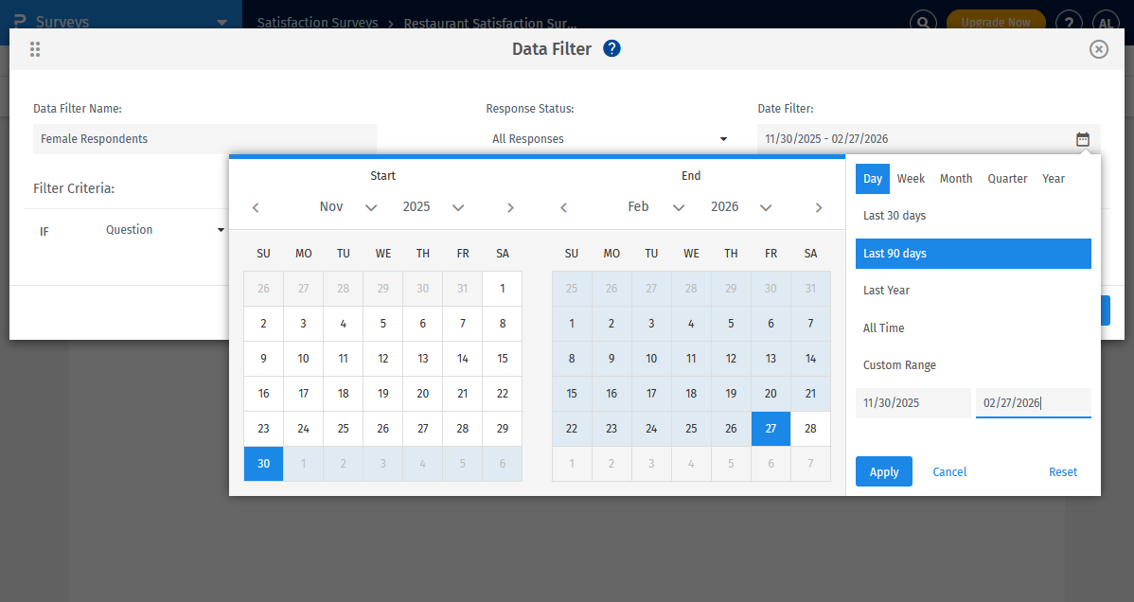Select the Quarter tab
This screenshot has height=602, width=1134.
[1007, 178]
